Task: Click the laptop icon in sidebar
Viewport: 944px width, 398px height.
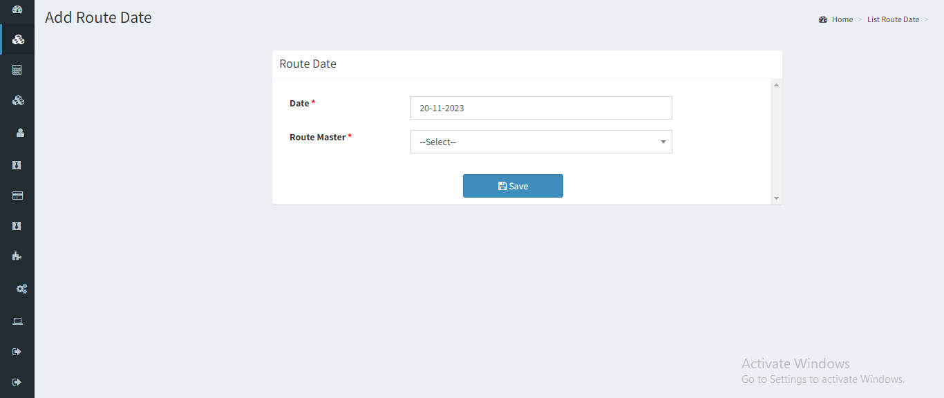Action: (18, 321)
